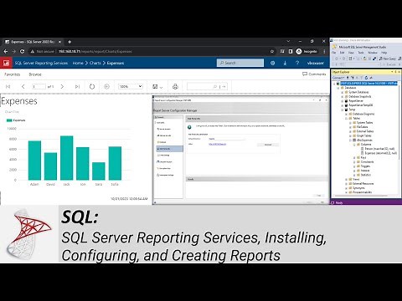Image resolution: width=402 pixels, height=301 pixels.
Task: Click the side panel icon in Chrome toolbar
Action: pos(291,51)
